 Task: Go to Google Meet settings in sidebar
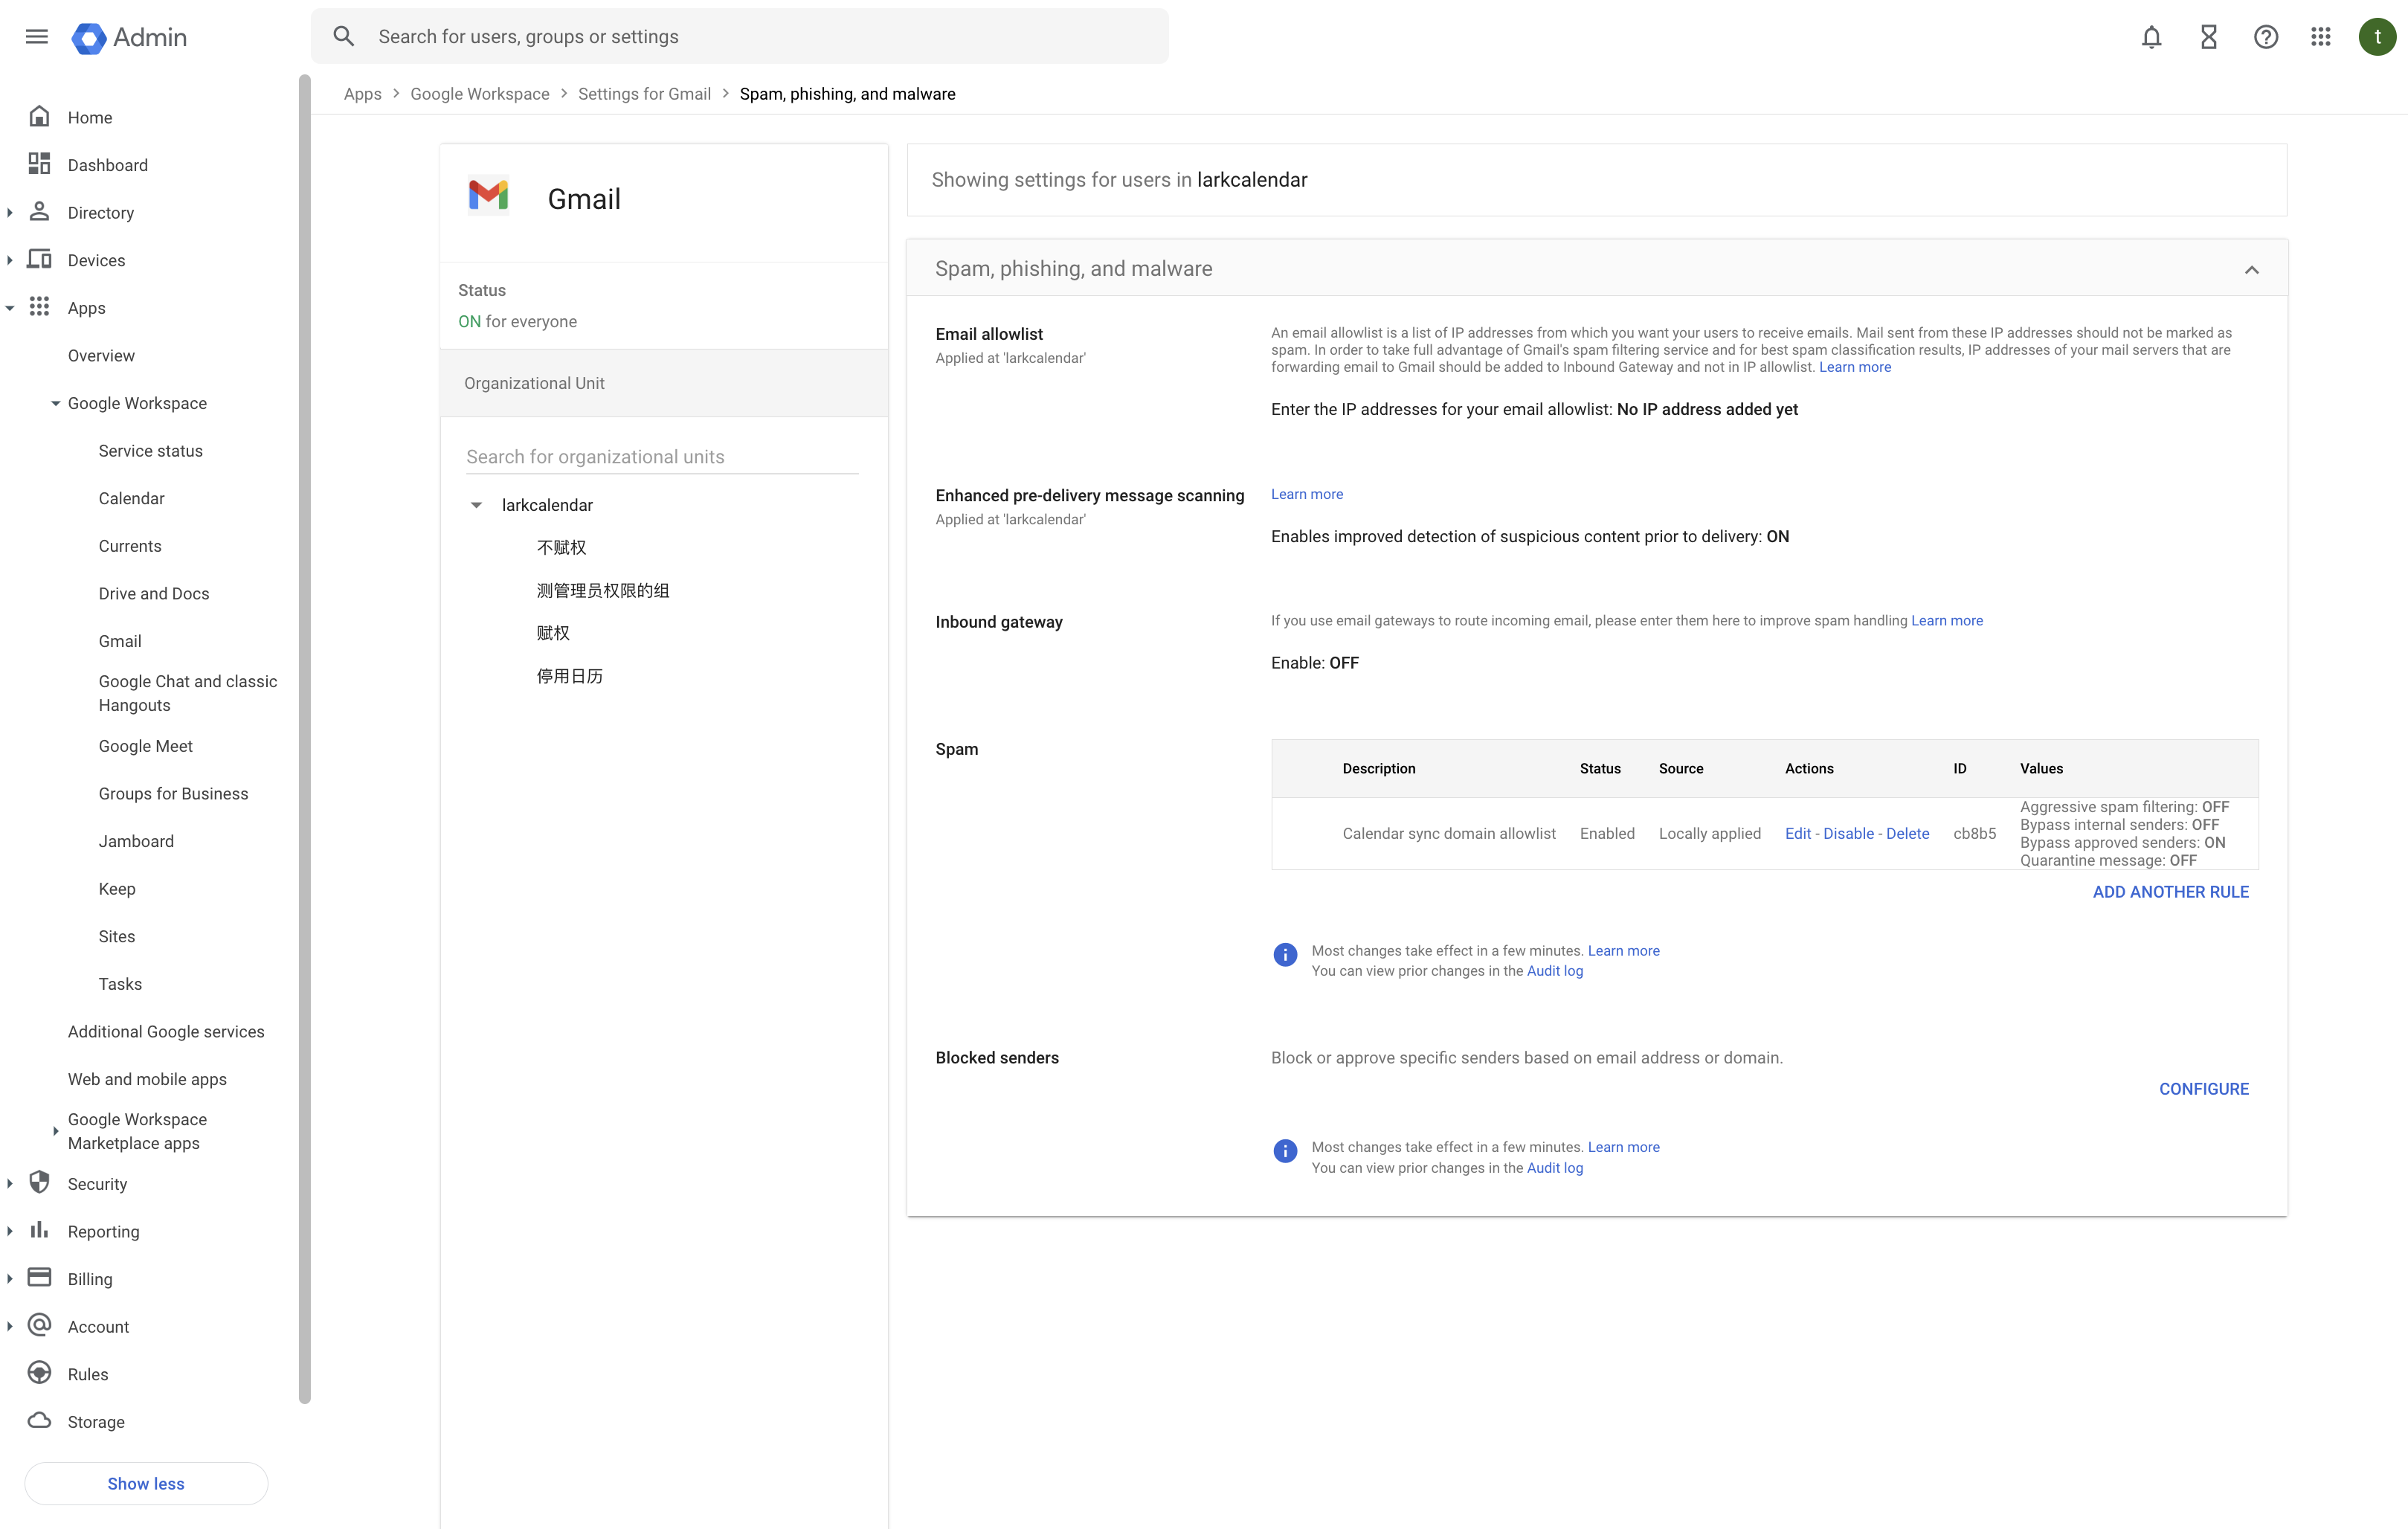pos(146,746)
